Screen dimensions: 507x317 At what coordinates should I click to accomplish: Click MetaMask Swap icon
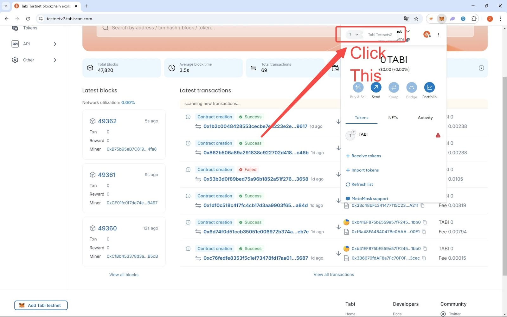click(394, 87)
